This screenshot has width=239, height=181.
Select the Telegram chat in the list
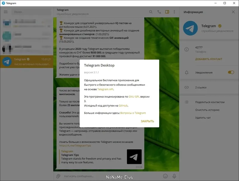pyautogui.click(x=27, y=62)
